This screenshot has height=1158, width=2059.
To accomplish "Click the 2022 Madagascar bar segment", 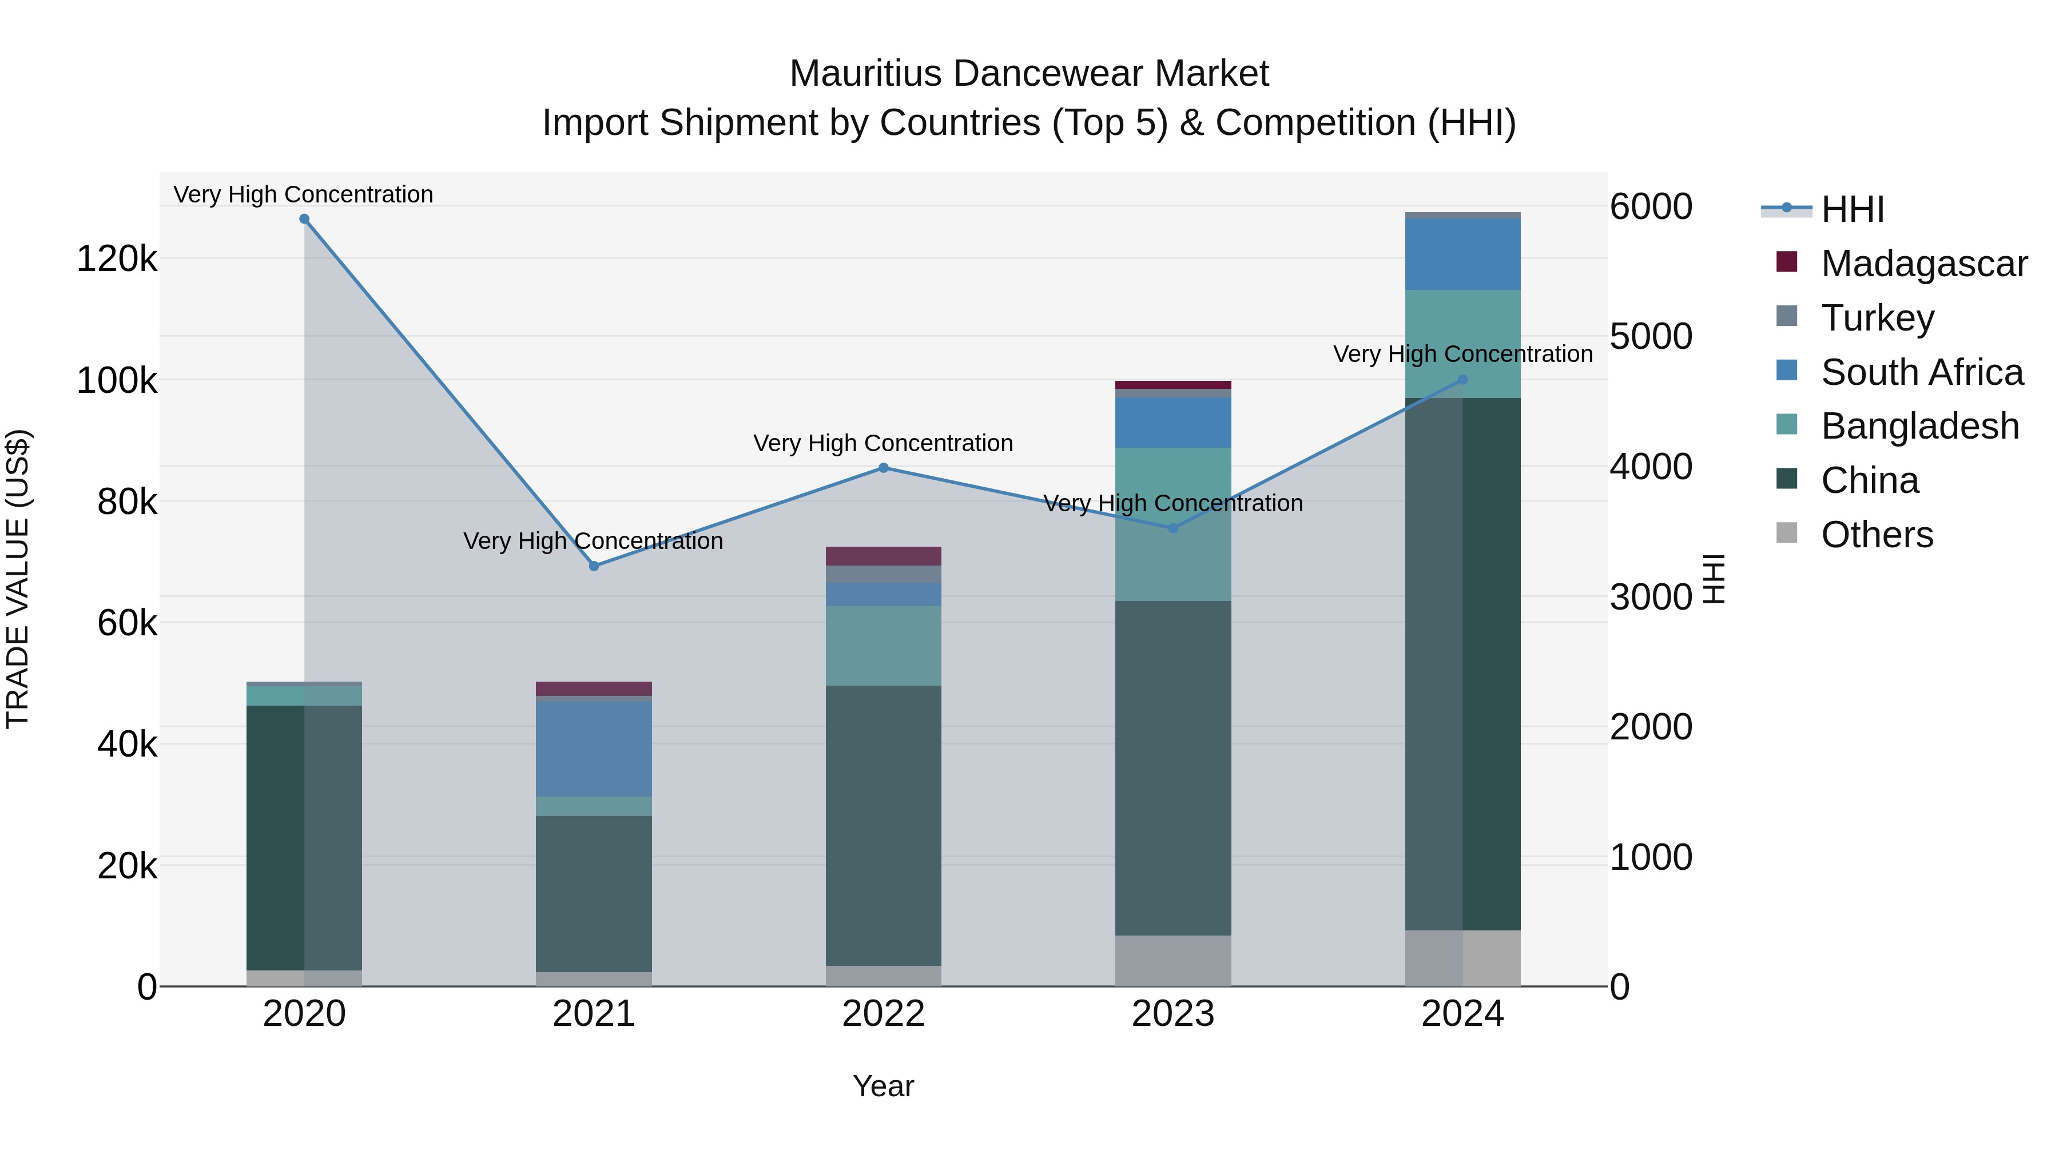I will click(883, 556).
